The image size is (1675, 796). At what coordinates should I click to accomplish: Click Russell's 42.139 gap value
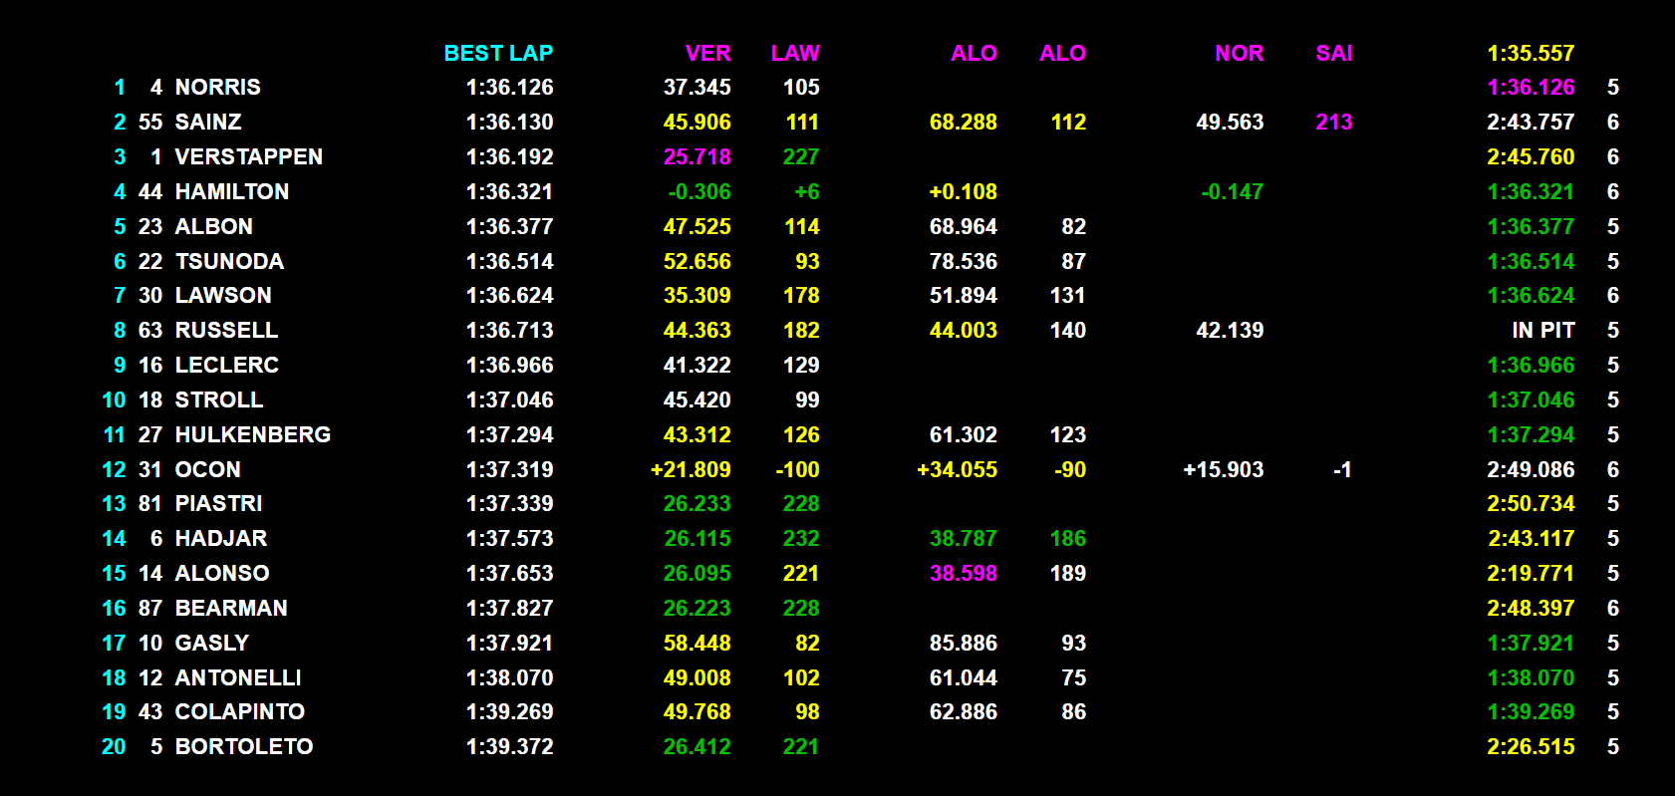(1230, 331)
